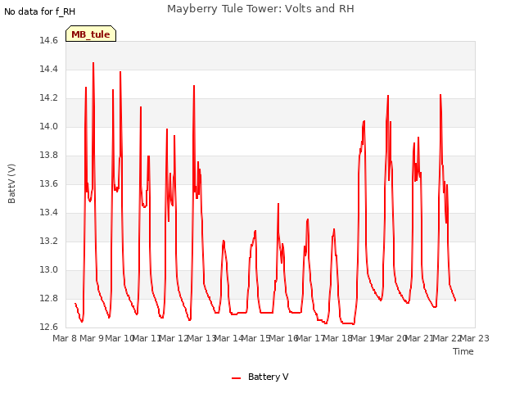
Task: Click the 'Mar 16' x-axis tick label
Action: pyautogui.click(x=282, y=338)
